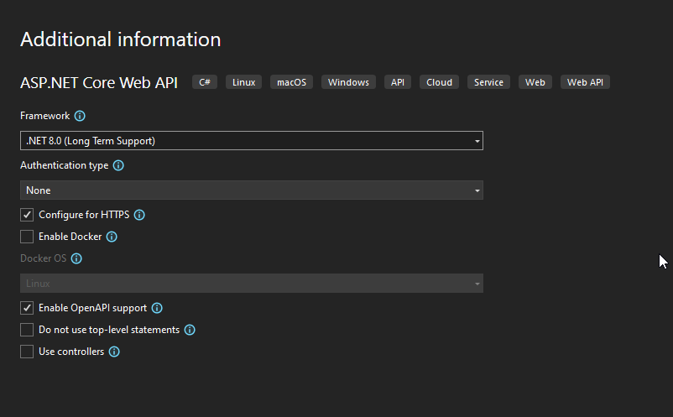The width and height of the screenshot is (673, 417).
Task: Tick the Use controllers checkbox
Action: (x=27, y=352)
